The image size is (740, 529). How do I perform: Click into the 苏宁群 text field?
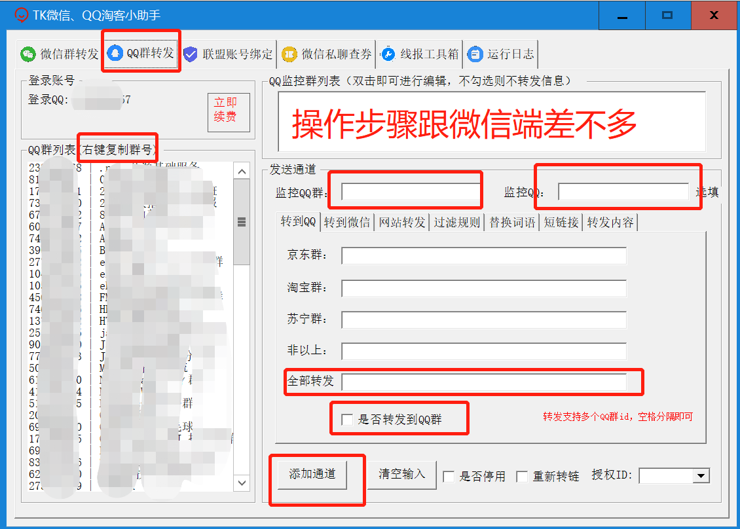point(484,320)
